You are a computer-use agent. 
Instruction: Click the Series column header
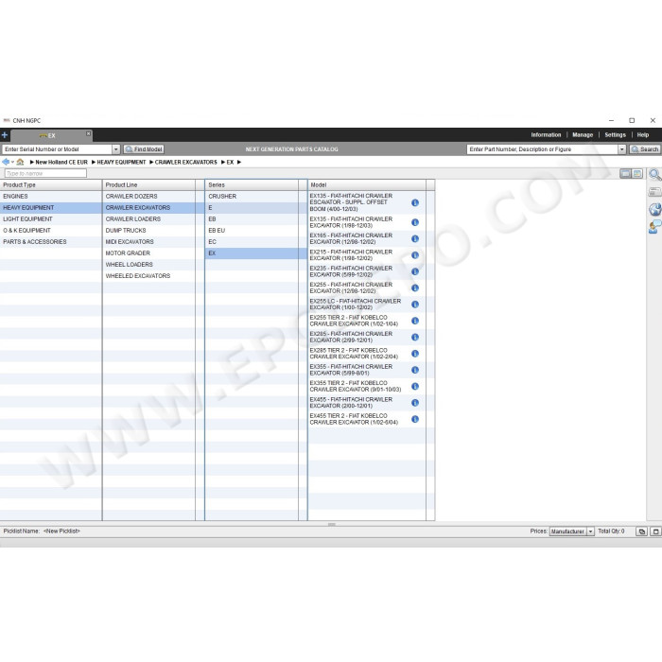pos(253,185)
